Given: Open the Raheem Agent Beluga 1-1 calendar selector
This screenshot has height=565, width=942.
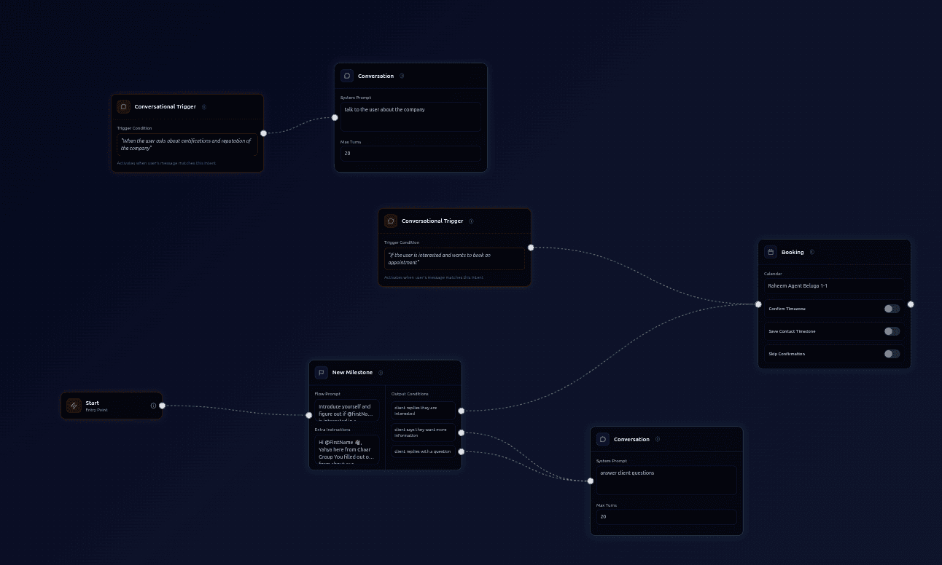Looking at the screenshot, I should click(x=833, y=286).
